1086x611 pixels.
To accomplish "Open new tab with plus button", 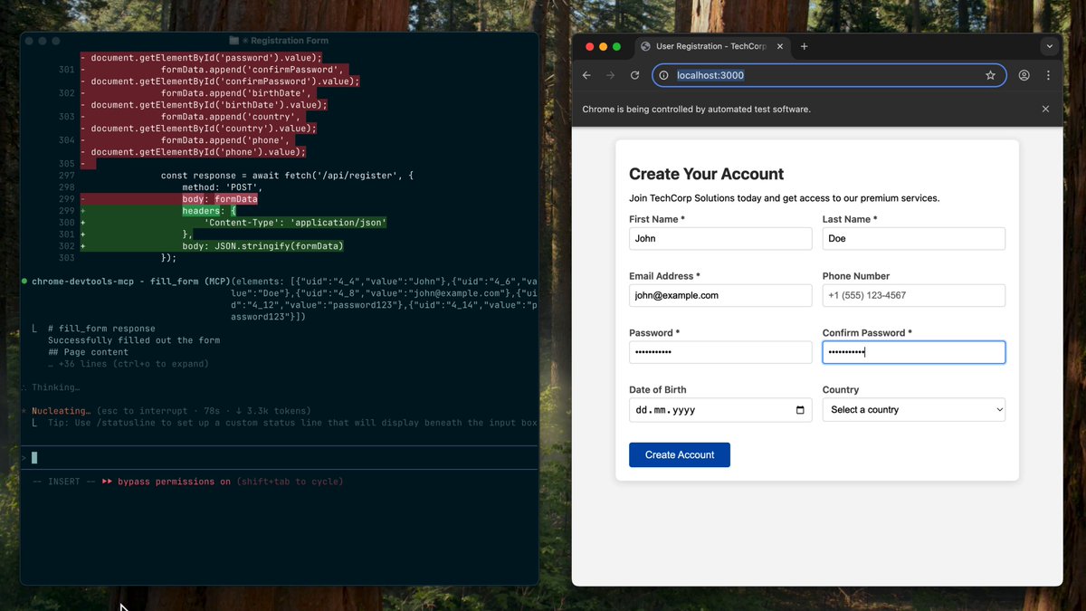I will [804, 46].
